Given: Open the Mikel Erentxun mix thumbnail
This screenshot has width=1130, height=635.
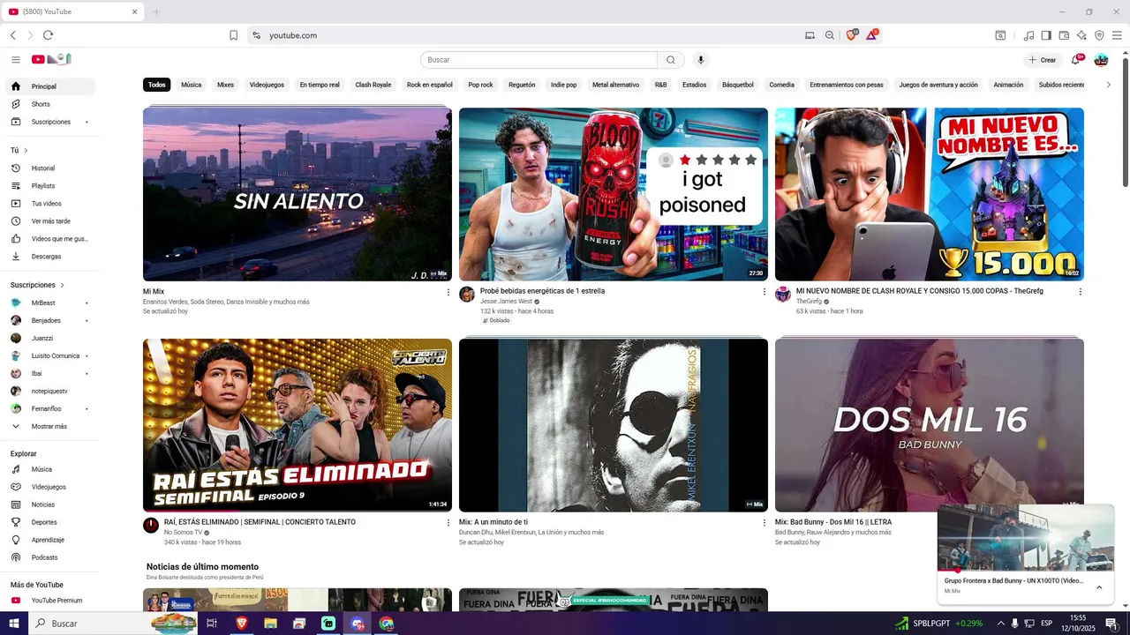Looking at the screenshot, I should (x=614, y=425).
